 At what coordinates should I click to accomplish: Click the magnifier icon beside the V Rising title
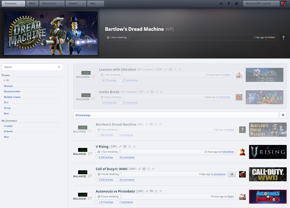(130, 146)
